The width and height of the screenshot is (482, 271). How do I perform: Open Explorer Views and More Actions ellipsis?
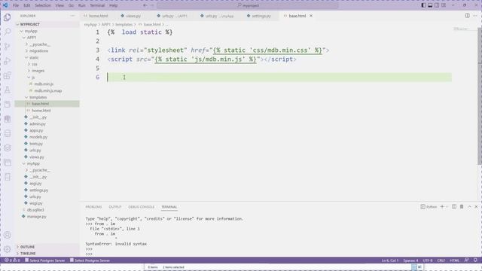click(x=72, y=16)
